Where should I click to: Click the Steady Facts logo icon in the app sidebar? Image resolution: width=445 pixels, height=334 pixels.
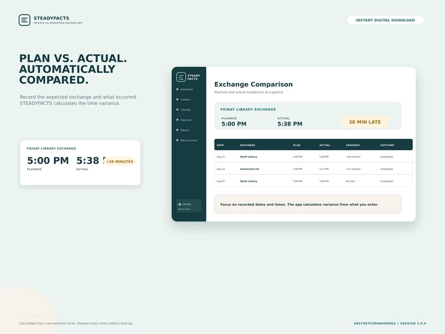pyautogui.click(x=181, y=77)
